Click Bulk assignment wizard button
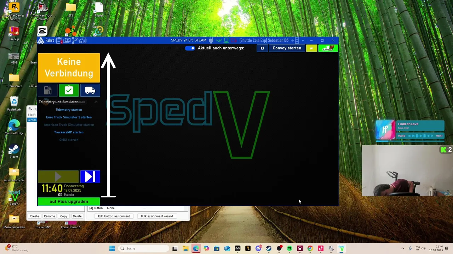 [157, 216]
